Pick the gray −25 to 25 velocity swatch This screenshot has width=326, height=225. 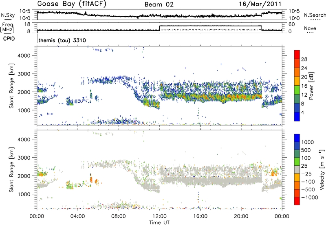click(297, 170)
